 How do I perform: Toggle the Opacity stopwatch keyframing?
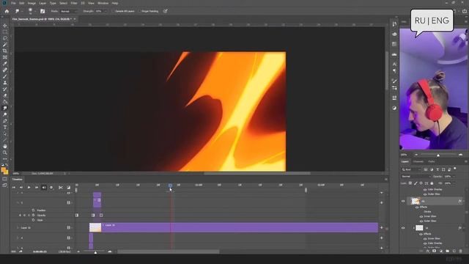pyautogui.click(x=33, y=215)
